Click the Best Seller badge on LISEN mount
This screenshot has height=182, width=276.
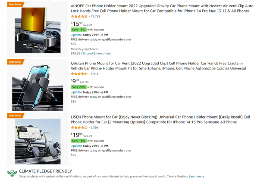point(15,115)
